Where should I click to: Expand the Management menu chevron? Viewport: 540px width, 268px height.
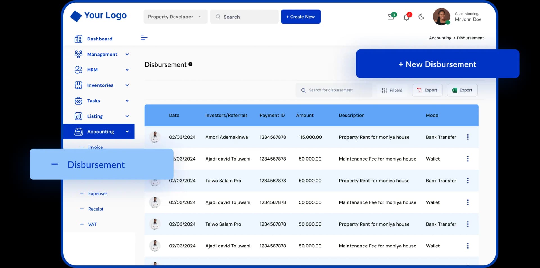[x=127, y=54]
